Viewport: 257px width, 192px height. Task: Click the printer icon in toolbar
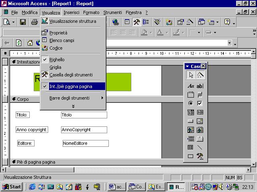pos(35,22)
